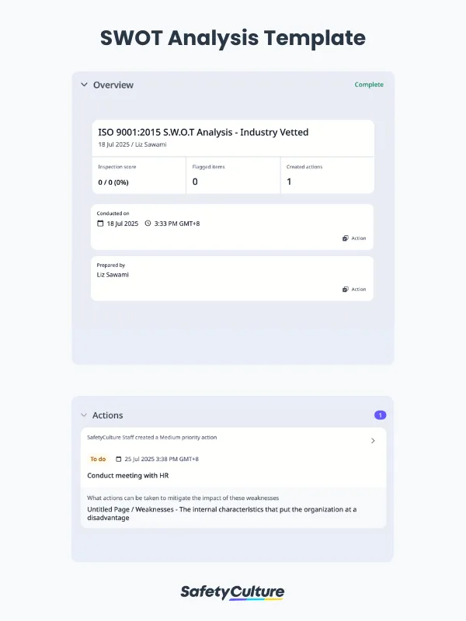
Task: Collapse the Overview section chevron
Action: [84, 85]
